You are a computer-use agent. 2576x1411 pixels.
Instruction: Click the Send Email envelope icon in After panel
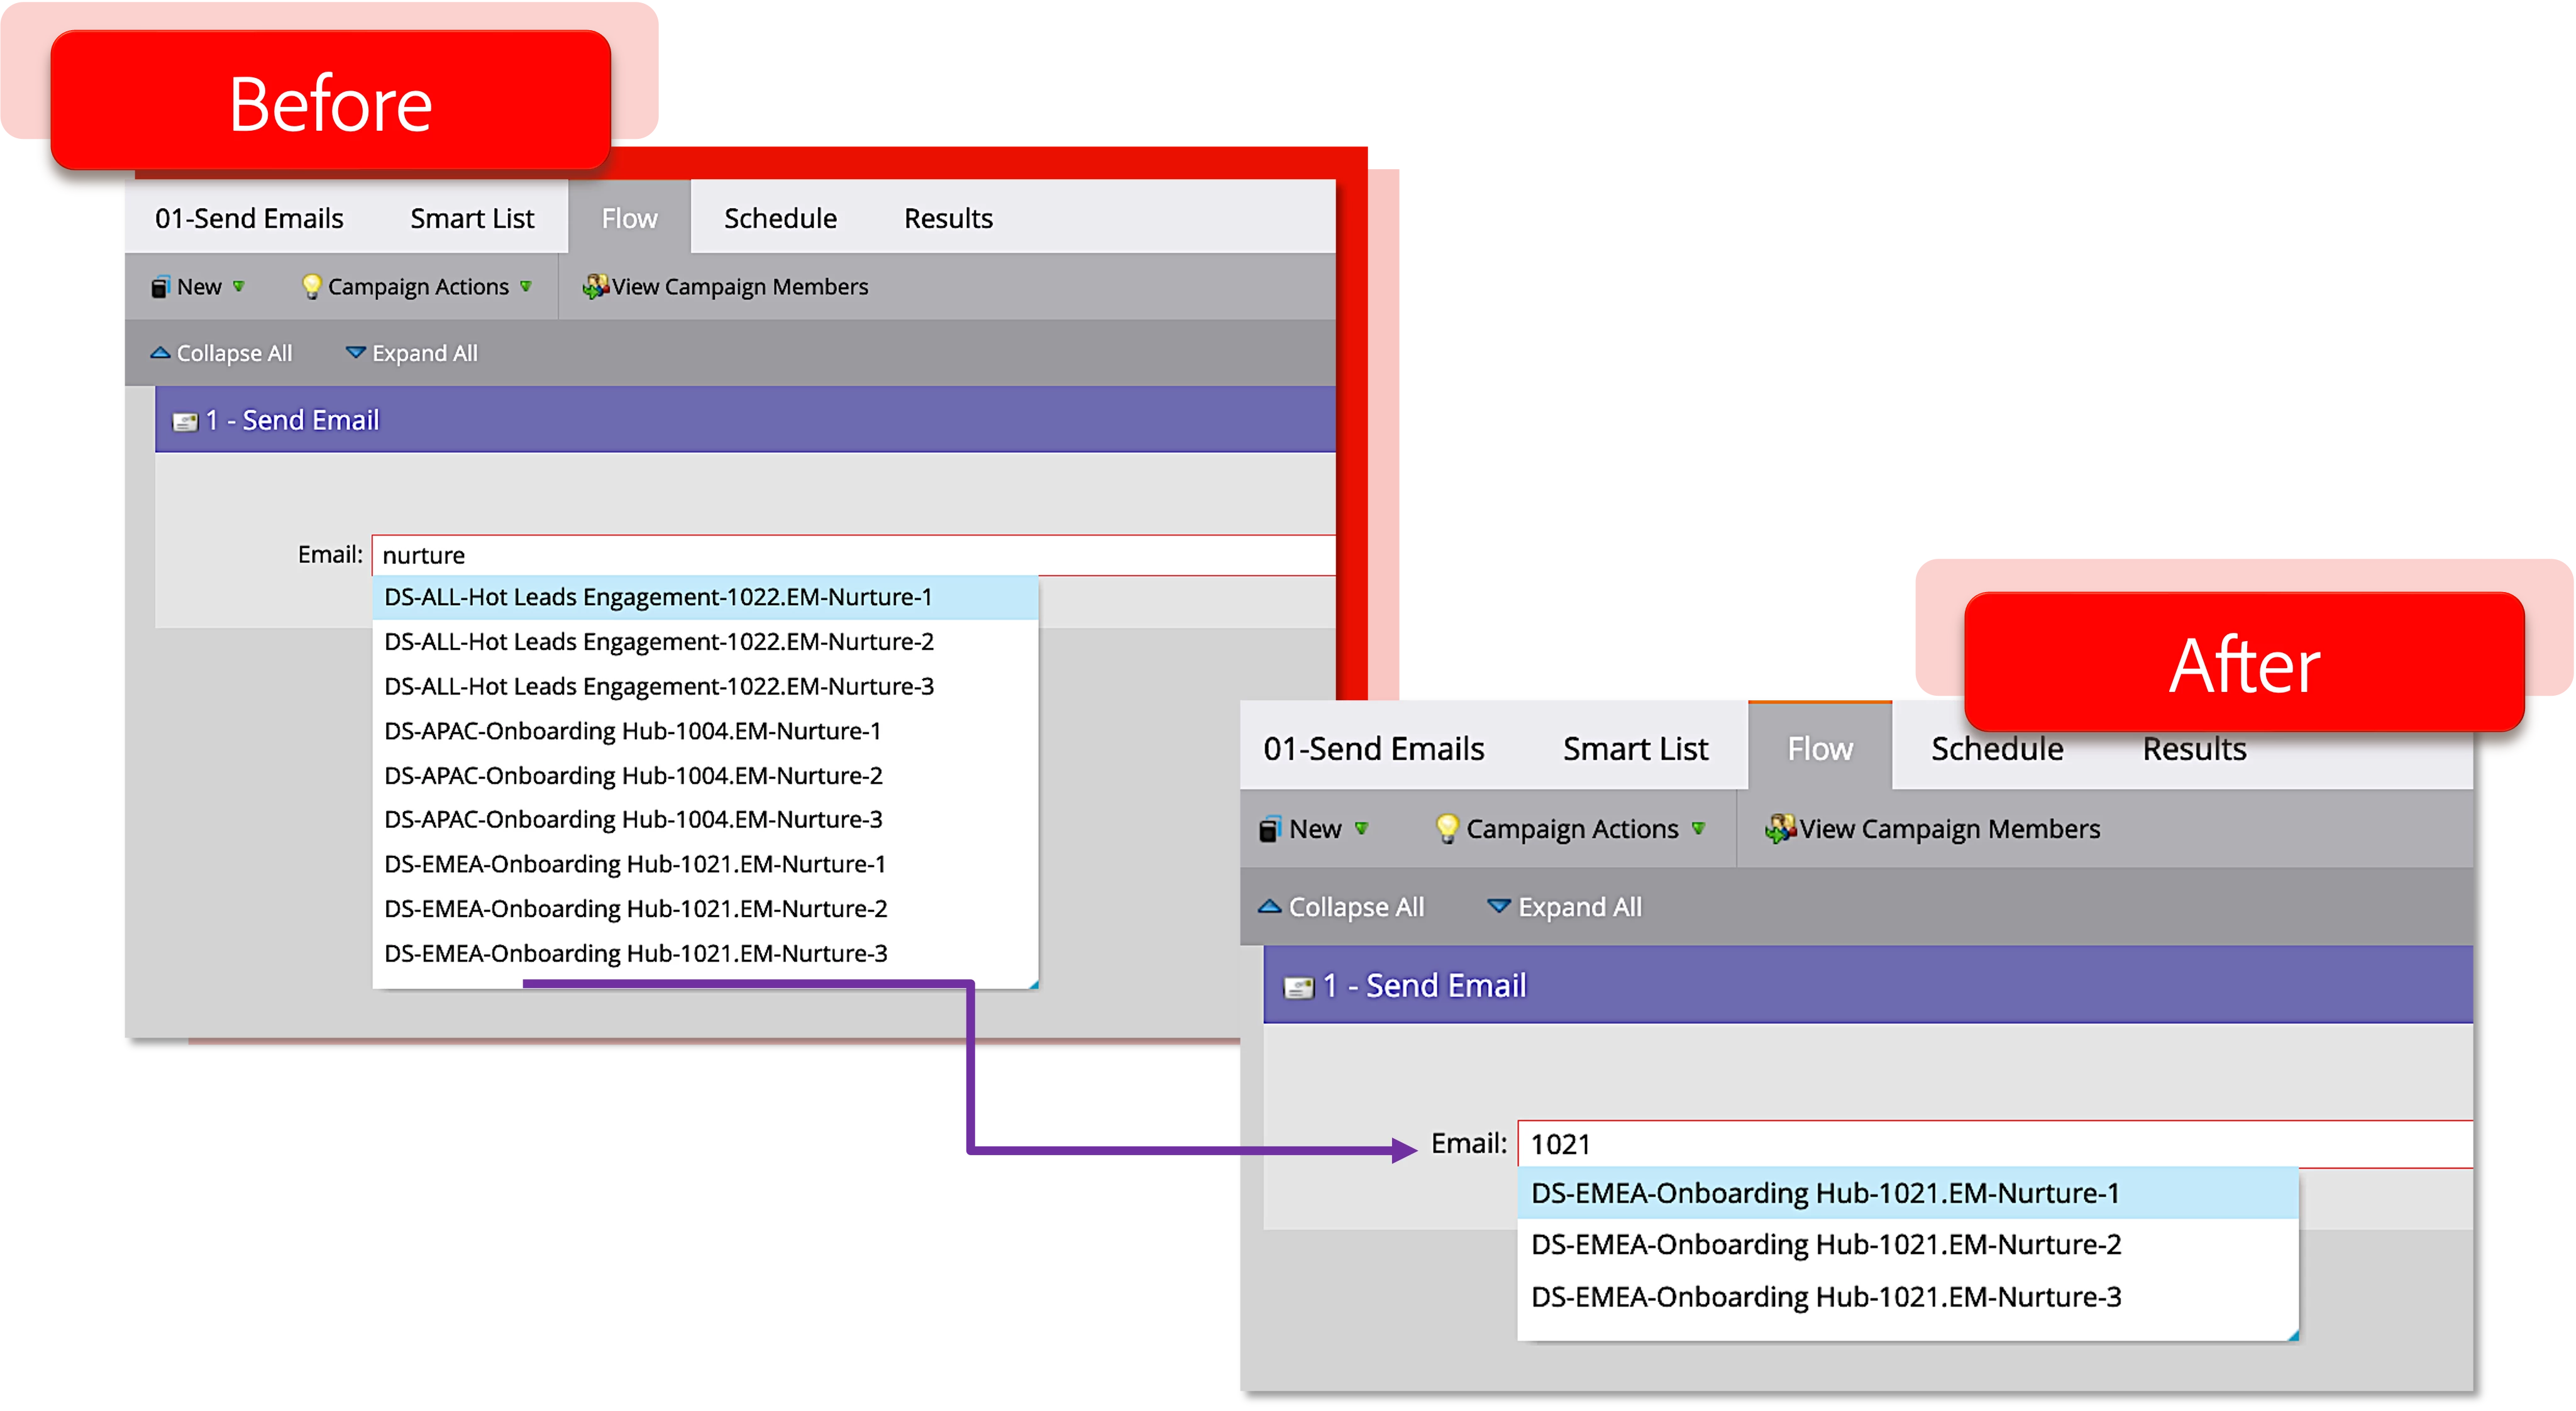pos(1298,987)
